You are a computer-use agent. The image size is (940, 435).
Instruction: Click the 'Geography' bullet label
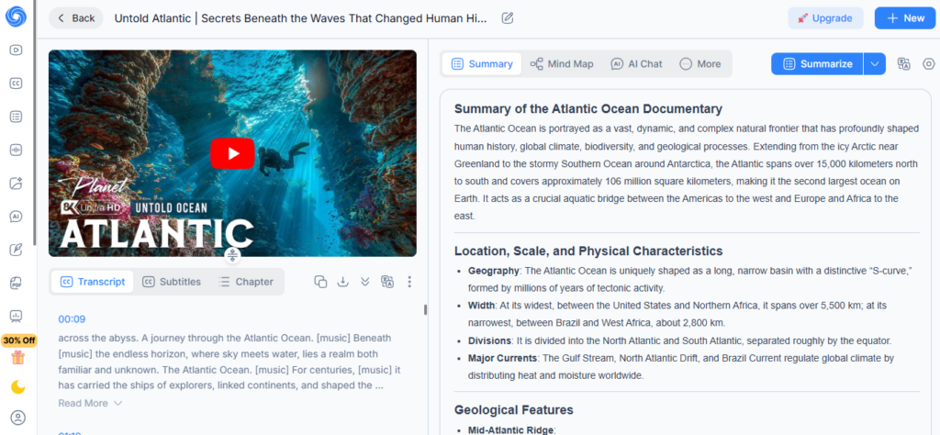[493, 271]
